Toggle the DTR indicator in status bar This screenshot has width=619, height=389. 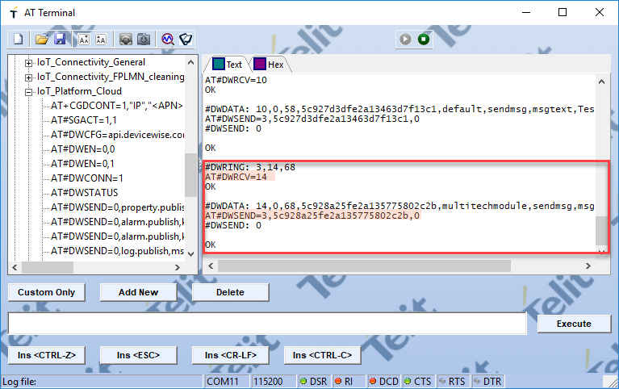tap(487, 381)
